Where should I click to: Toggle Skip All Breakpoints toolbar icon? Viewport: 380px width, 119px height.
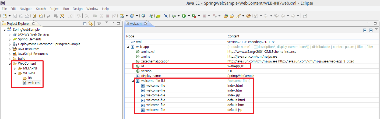[166, 16]
